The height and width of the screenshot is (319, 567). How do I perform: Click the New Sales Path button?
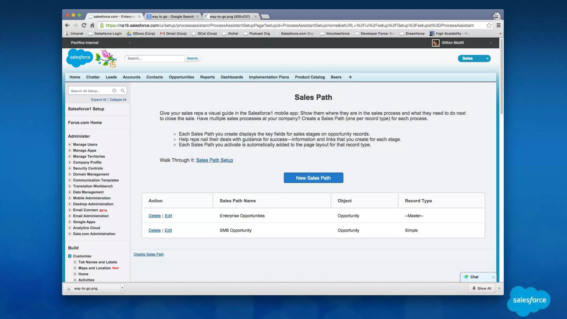pos(313,178)
